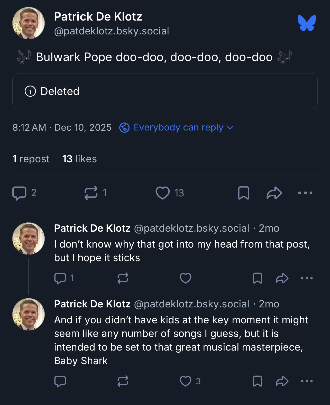Viewport: 330px width, 405px height.
Task: View the 1 repost list
Action: 31,159
